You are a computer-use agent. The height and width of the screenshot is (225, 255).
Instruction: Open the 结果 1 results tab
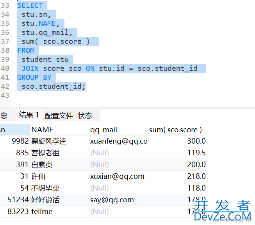point(29,115)
